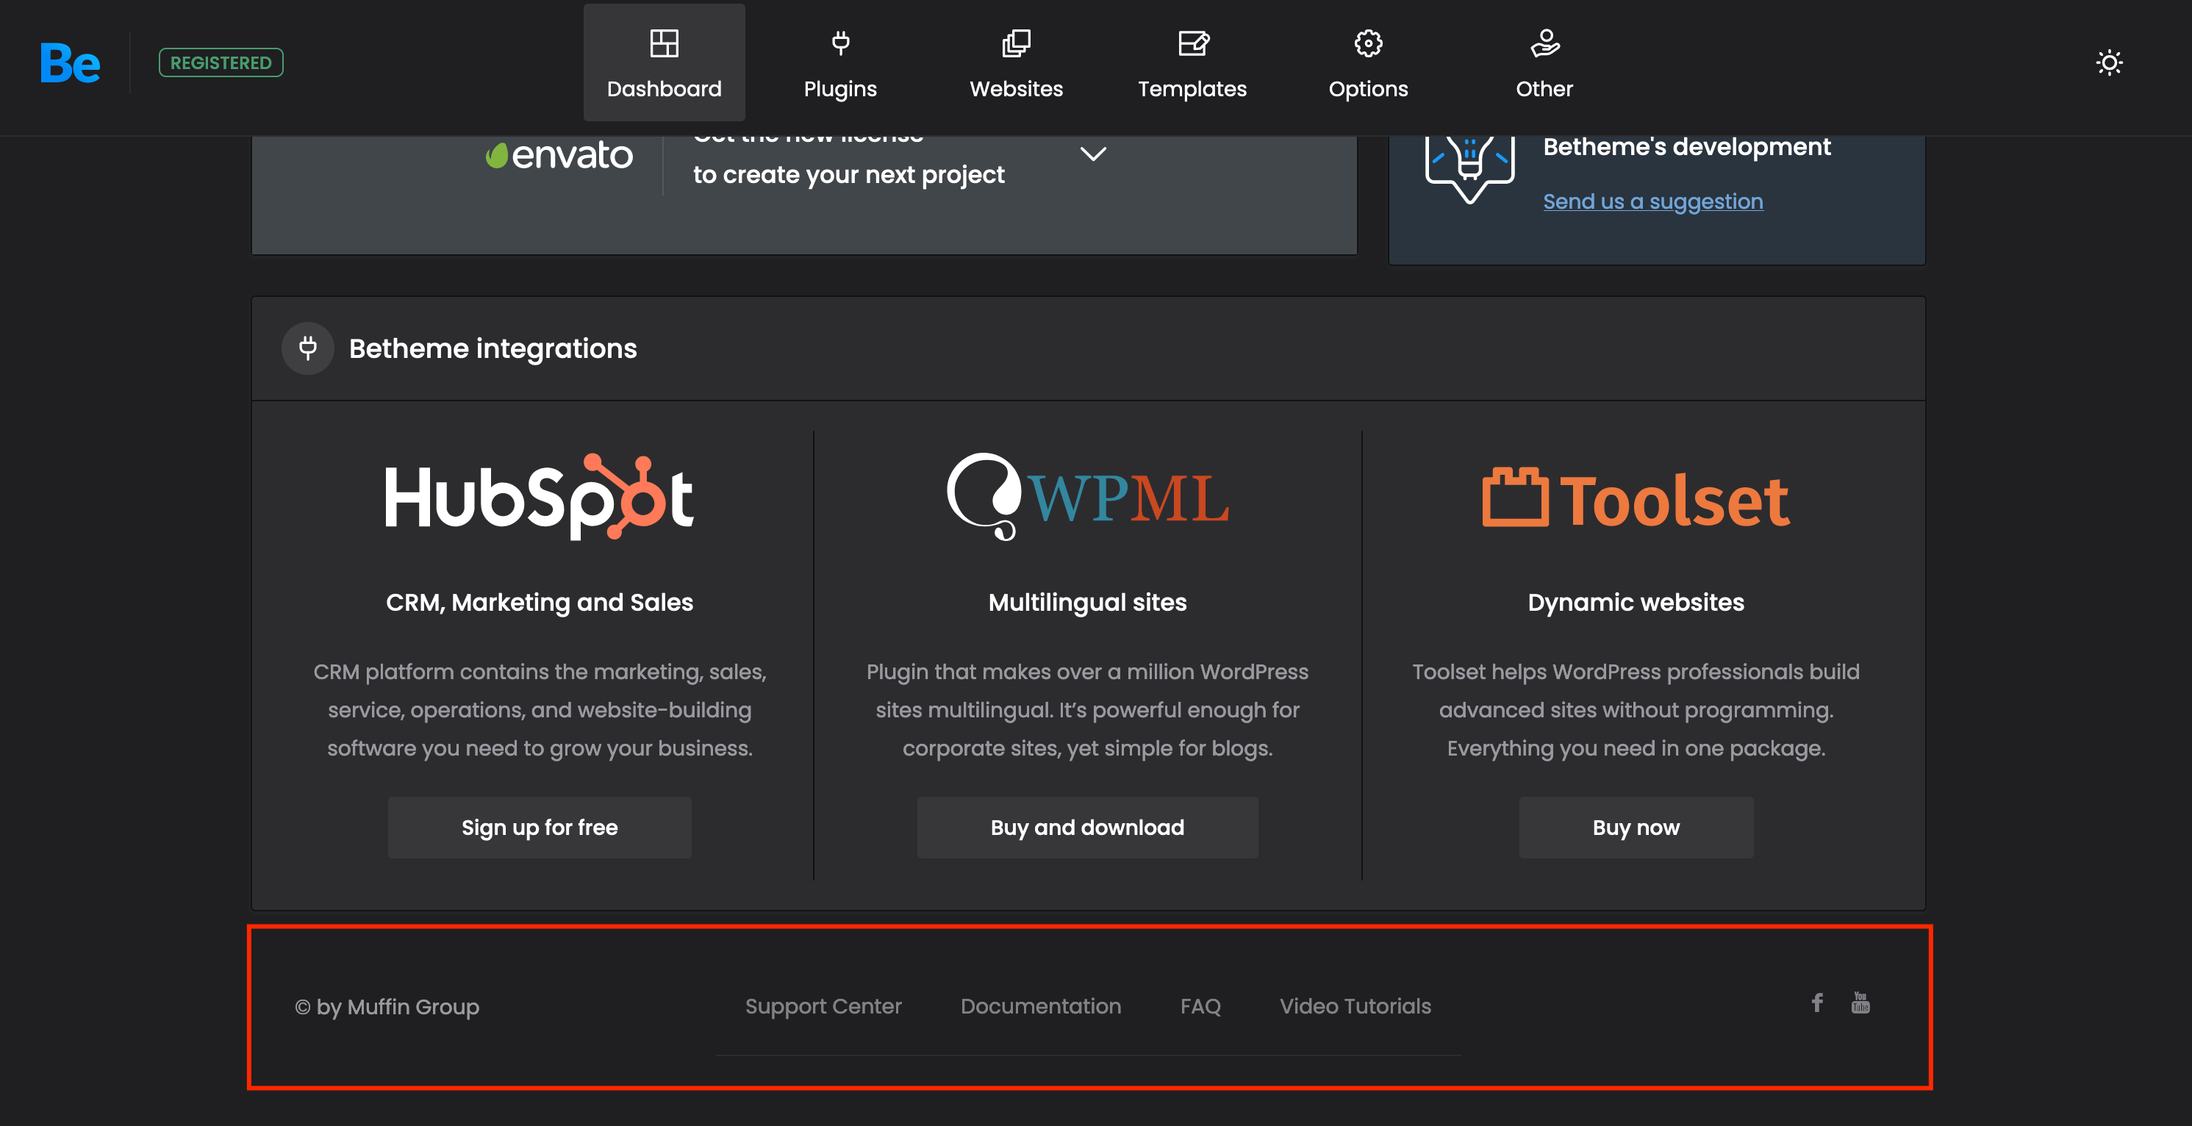Click the Toolset logo
2192x1126 pixels.
1636,500
